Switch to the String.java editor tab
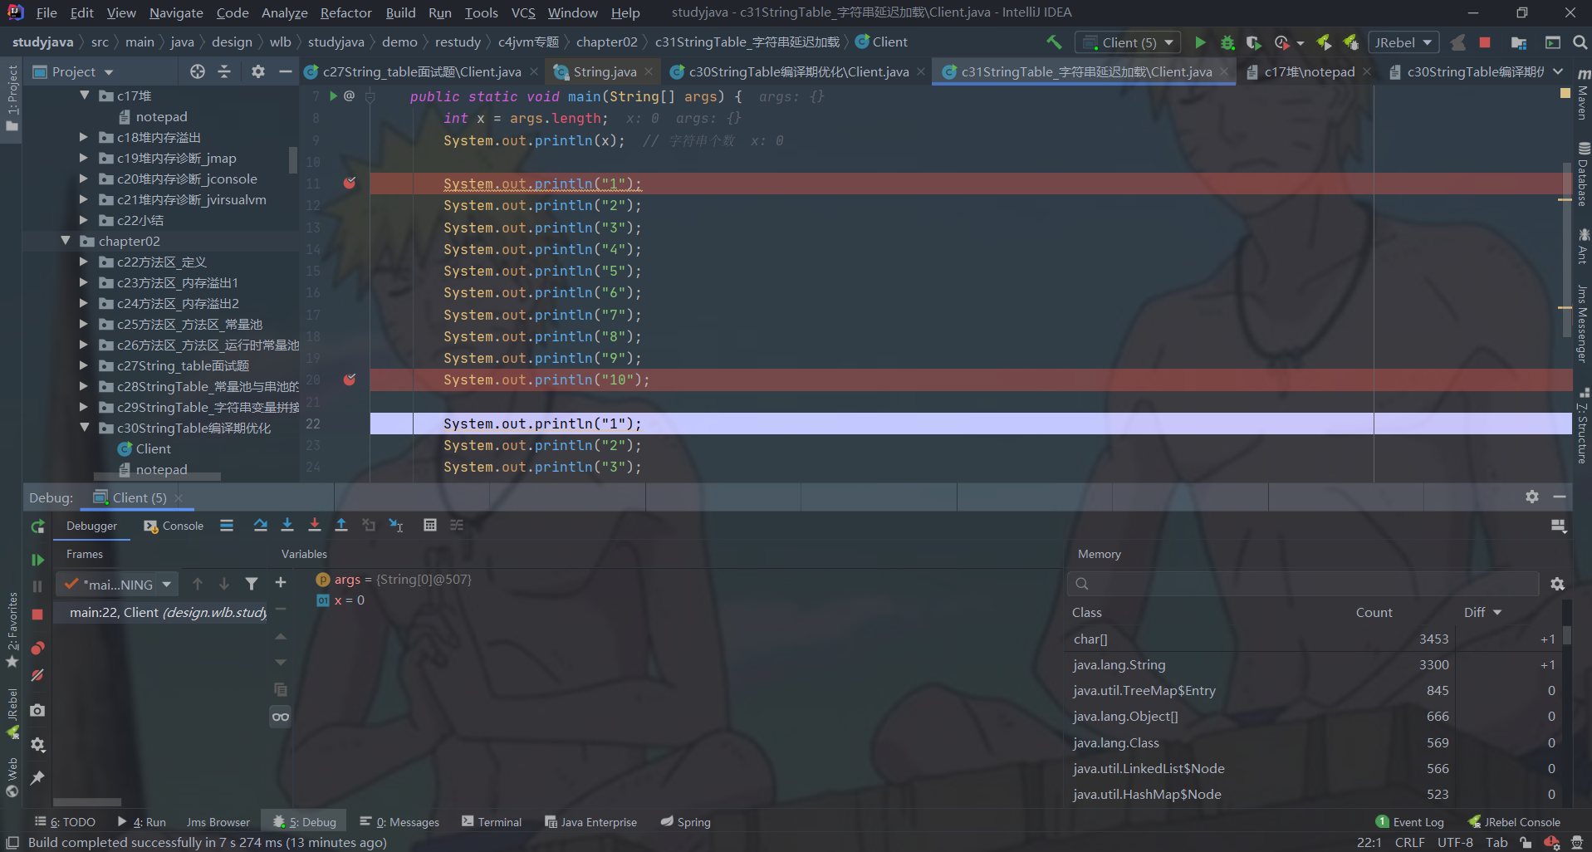Screen dimensions: 1592x852 pos(604,71)
